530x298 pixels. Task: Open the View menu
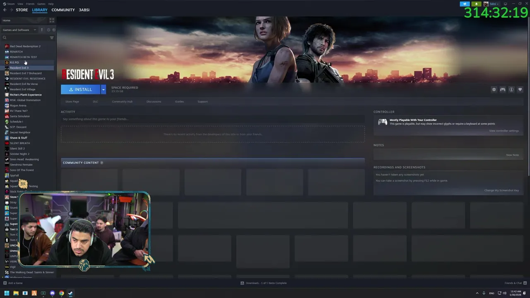click(x=20, y=4)
